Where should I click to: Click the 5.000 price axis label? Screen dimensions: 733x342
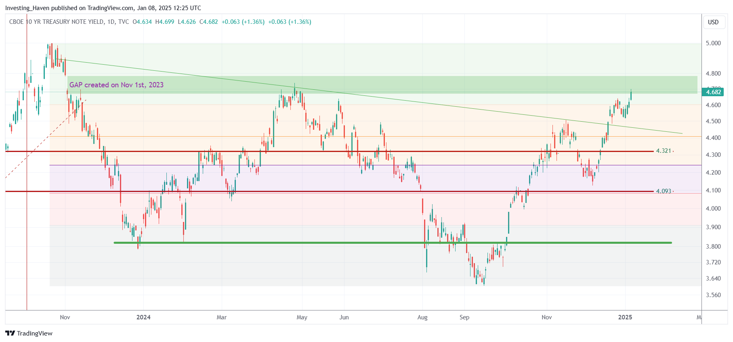point(713,43)
